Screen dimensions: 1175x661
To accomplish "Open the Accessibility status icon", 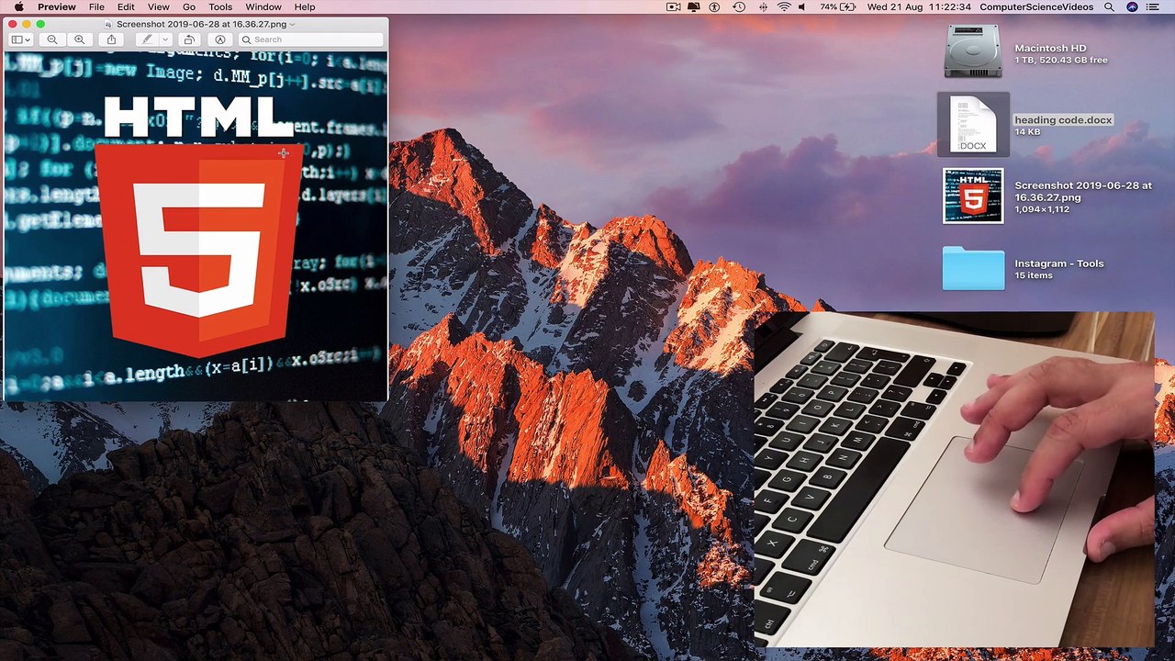I will (x=715, y=7).
